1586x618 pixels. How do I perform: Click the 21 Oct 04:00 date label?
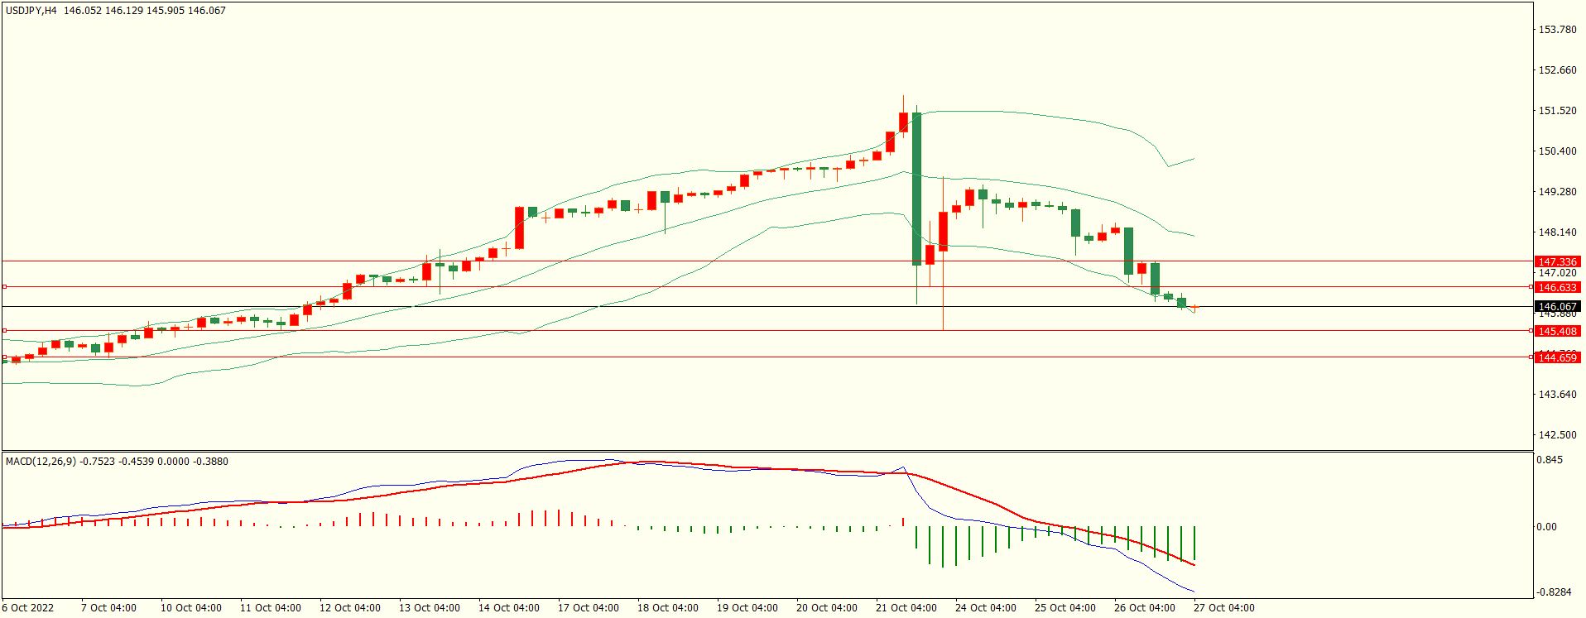click(x=906, y=608)
